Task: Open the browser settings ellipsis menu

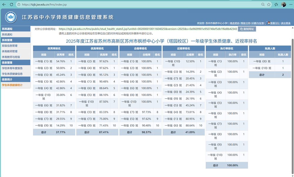Action: pyautogui.click(x=291, y=4)
